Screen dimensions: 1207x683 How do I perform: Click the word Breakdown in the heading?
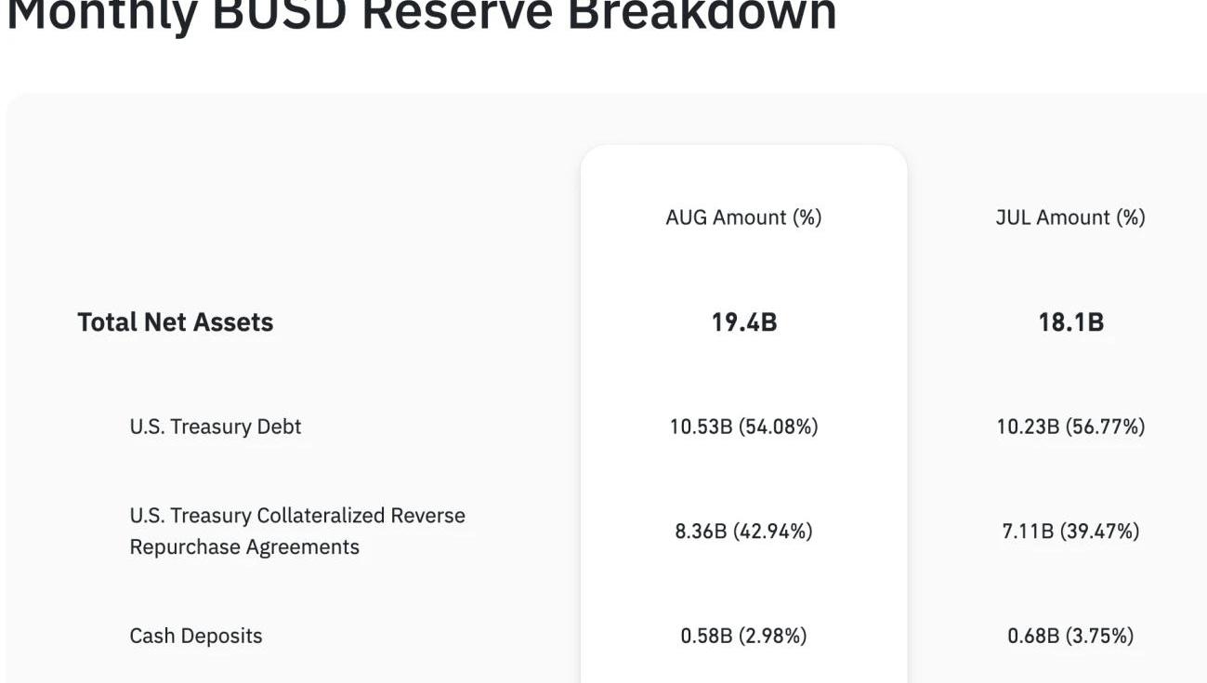tap(701, 13)
